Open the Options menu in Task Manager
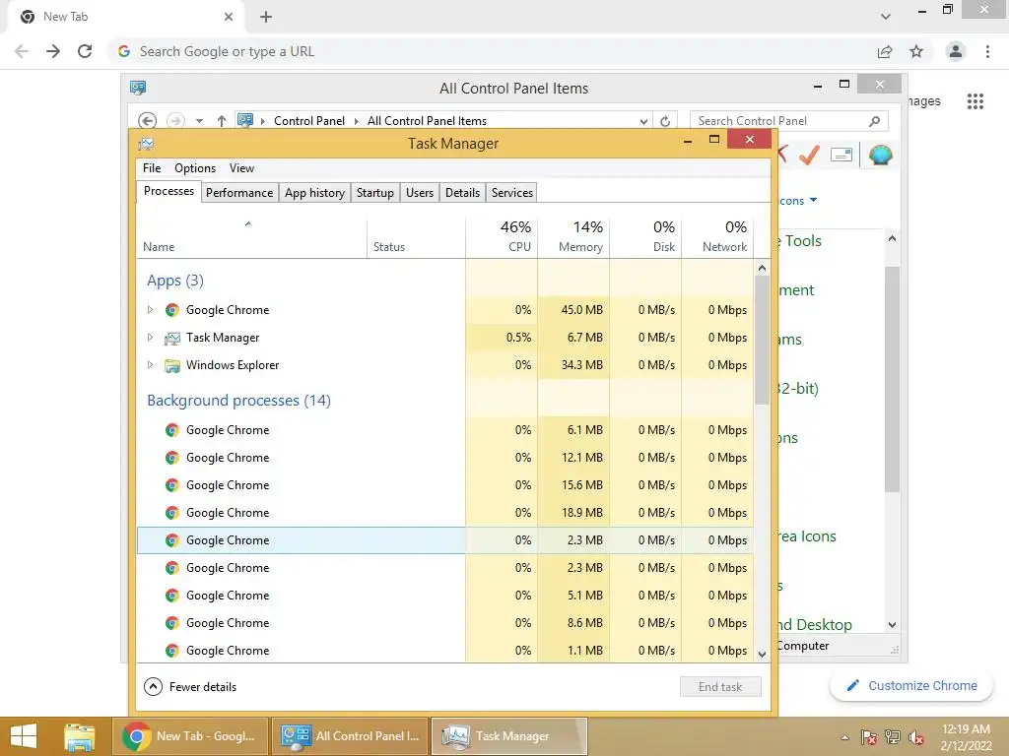The height and width of the screenshot is (756, 1009). 195,168
